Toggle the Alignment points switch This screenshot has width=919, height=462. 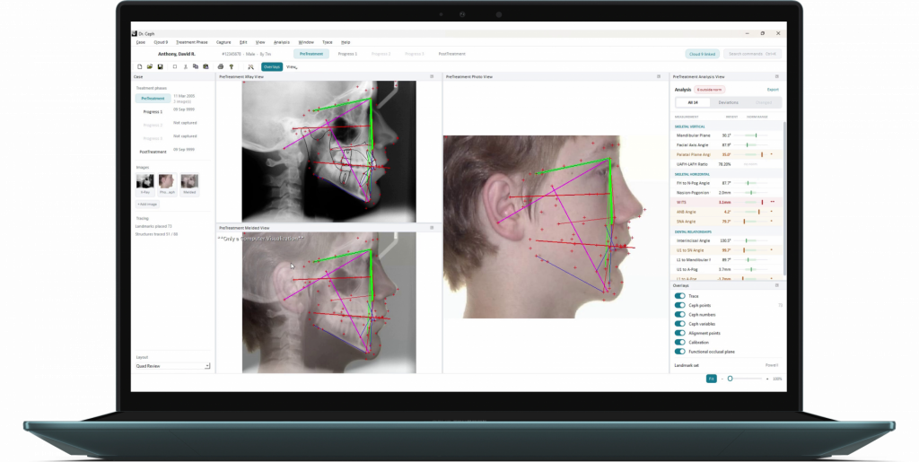[680, 333]
